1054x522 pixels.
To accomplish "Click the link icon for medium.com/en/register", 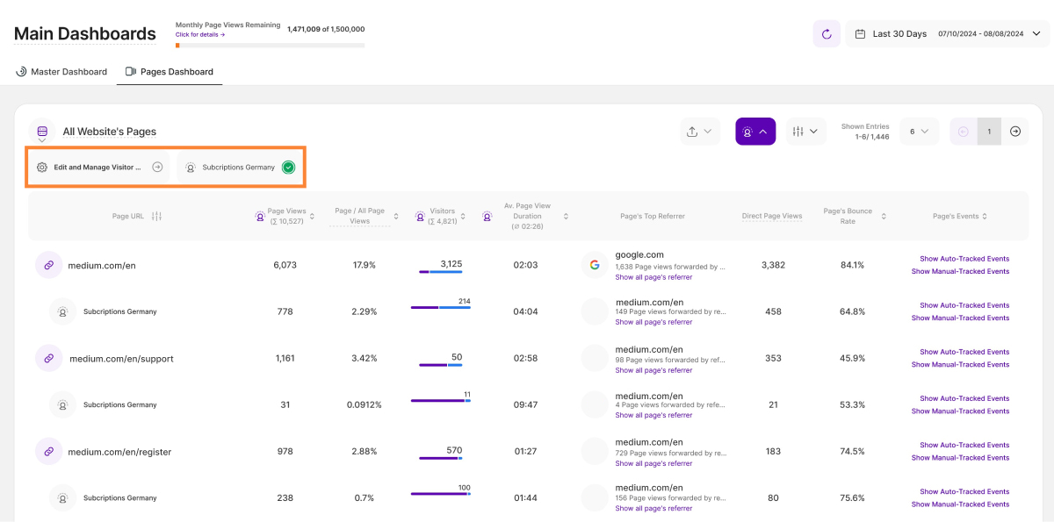I will coord(49,452).
